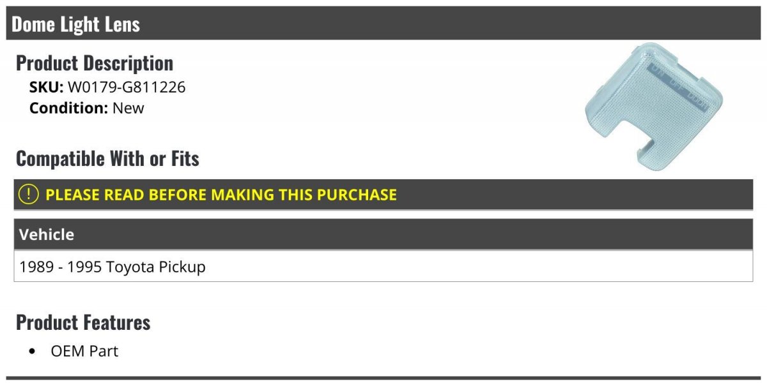Click the OEM Part bullet item

point(84,351)
